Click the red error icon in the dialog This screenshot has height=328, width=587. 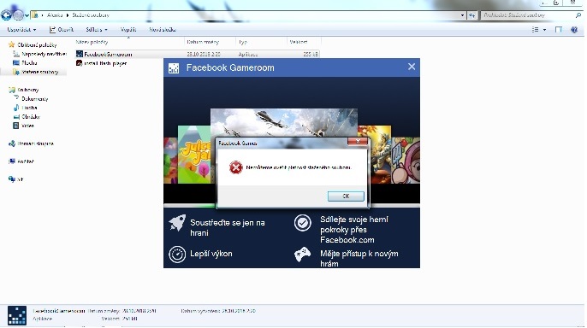click(x=236, y=167)
